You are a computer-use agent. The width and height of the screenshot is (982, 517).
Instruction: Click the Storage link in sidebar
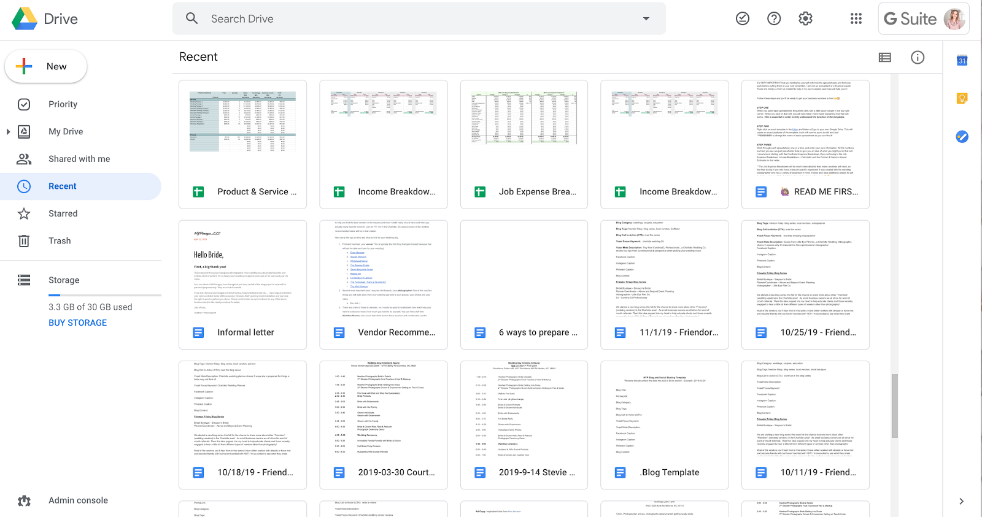[64, 280]
